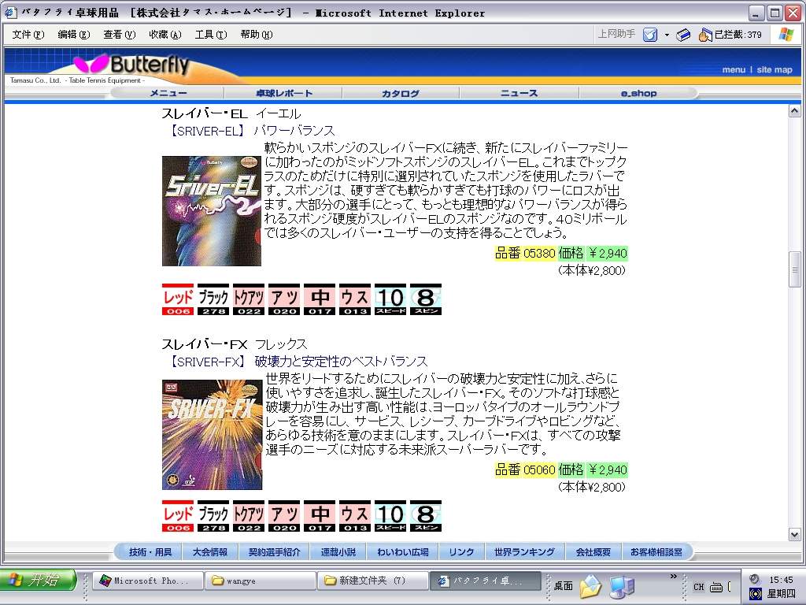Open the メニュー navigation tab
Screen dimensions: 806x605
[x=168, y=93]
